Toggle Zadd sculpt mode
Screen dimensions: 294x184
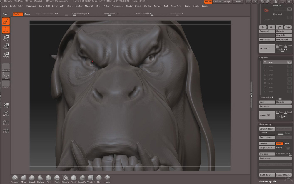[18, 14]
